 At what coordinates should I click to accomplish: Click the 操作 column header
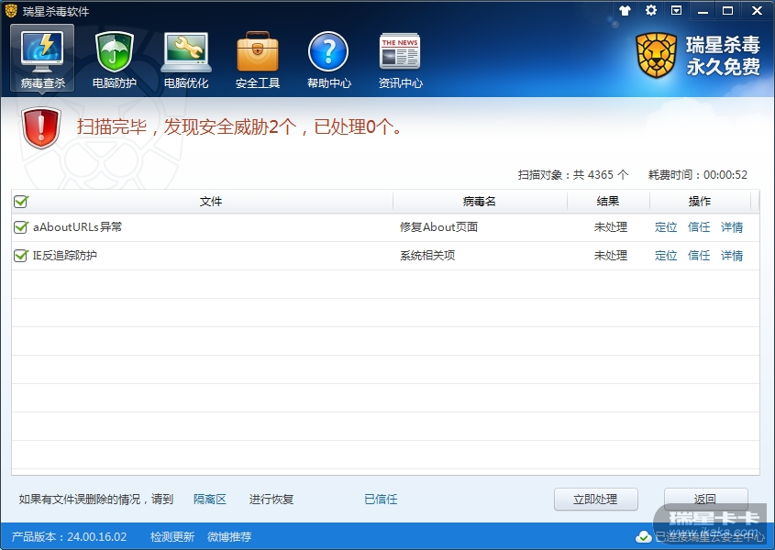700,201
